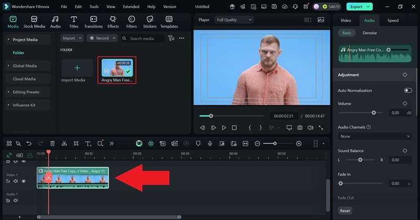420x220 pixels.
Task: Toggle the timeline auto-link icon
Action: 9,155
